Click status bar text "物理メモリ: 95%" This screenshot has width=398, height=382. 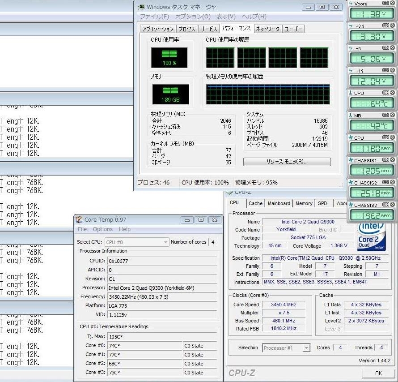(x=256, y=182)
